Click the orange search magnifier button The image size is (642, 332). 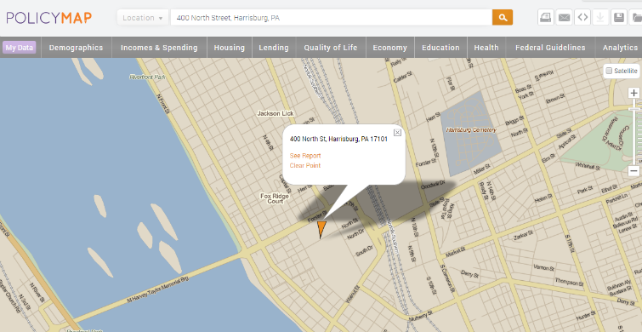[503, 18]
